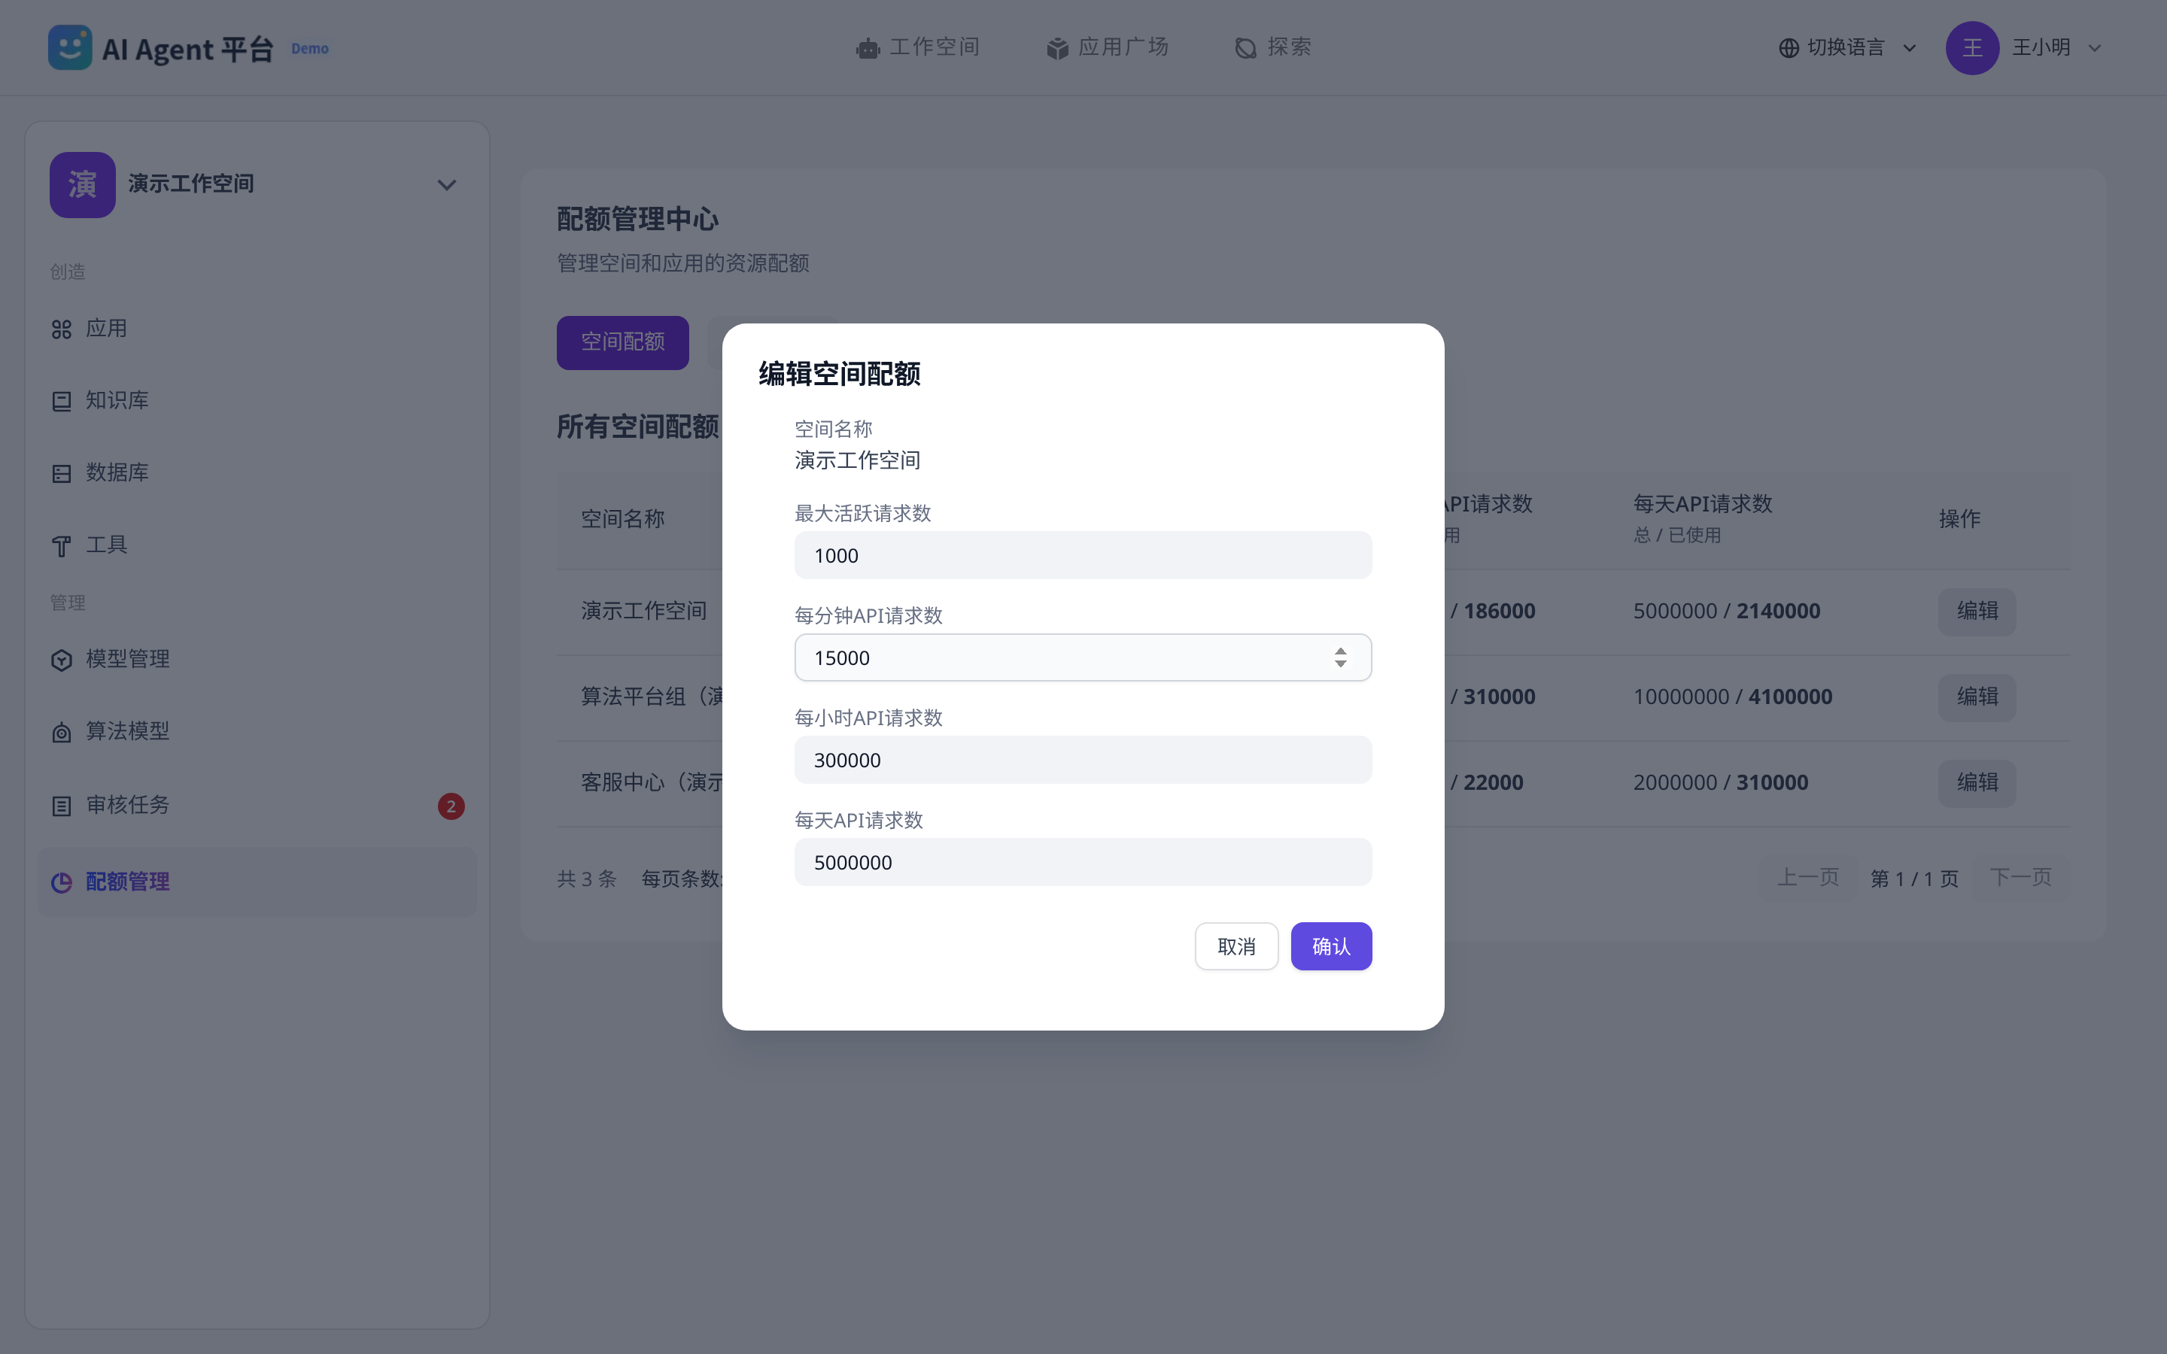The width and height of the screenshot is (2167, 1354).
Task: Open the 切换语言 dropdown arrow
Action: coord(1910,48)
